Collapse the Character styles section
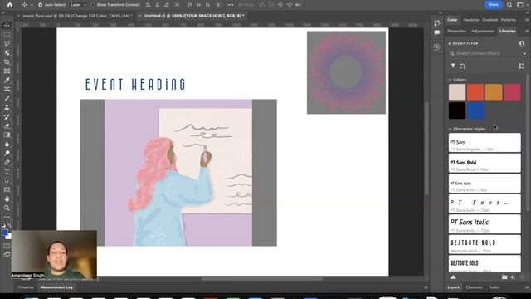This screenshot has height=299, width=531. (x=451, y=129)
